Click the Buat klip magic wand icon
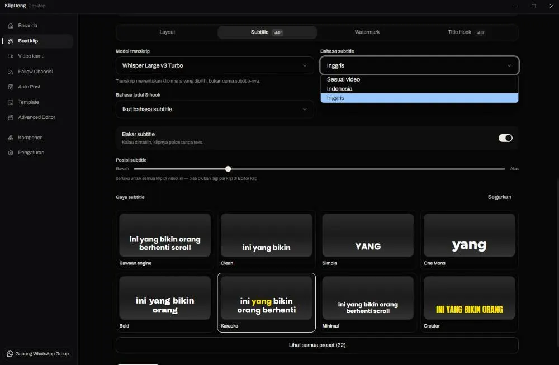The image size is (559, 365). [x=11, y=41]
